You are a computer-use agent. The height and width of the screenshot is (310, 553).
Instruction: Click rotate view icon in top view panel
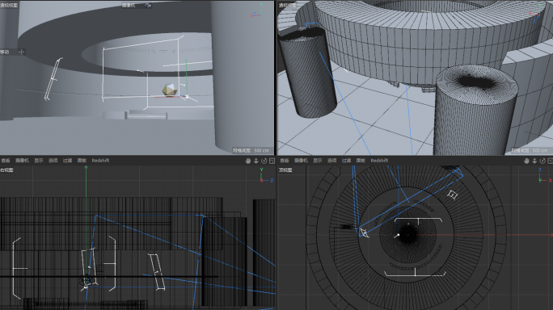(x=542, y=161)
